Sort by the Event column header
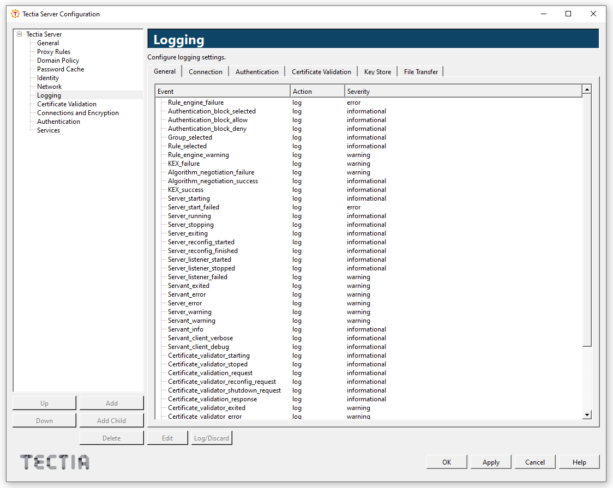 (223, 92)
